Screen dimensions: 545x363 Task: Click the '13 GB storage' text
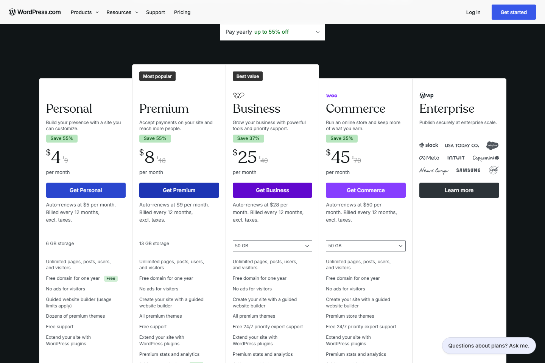pos(154,244)
